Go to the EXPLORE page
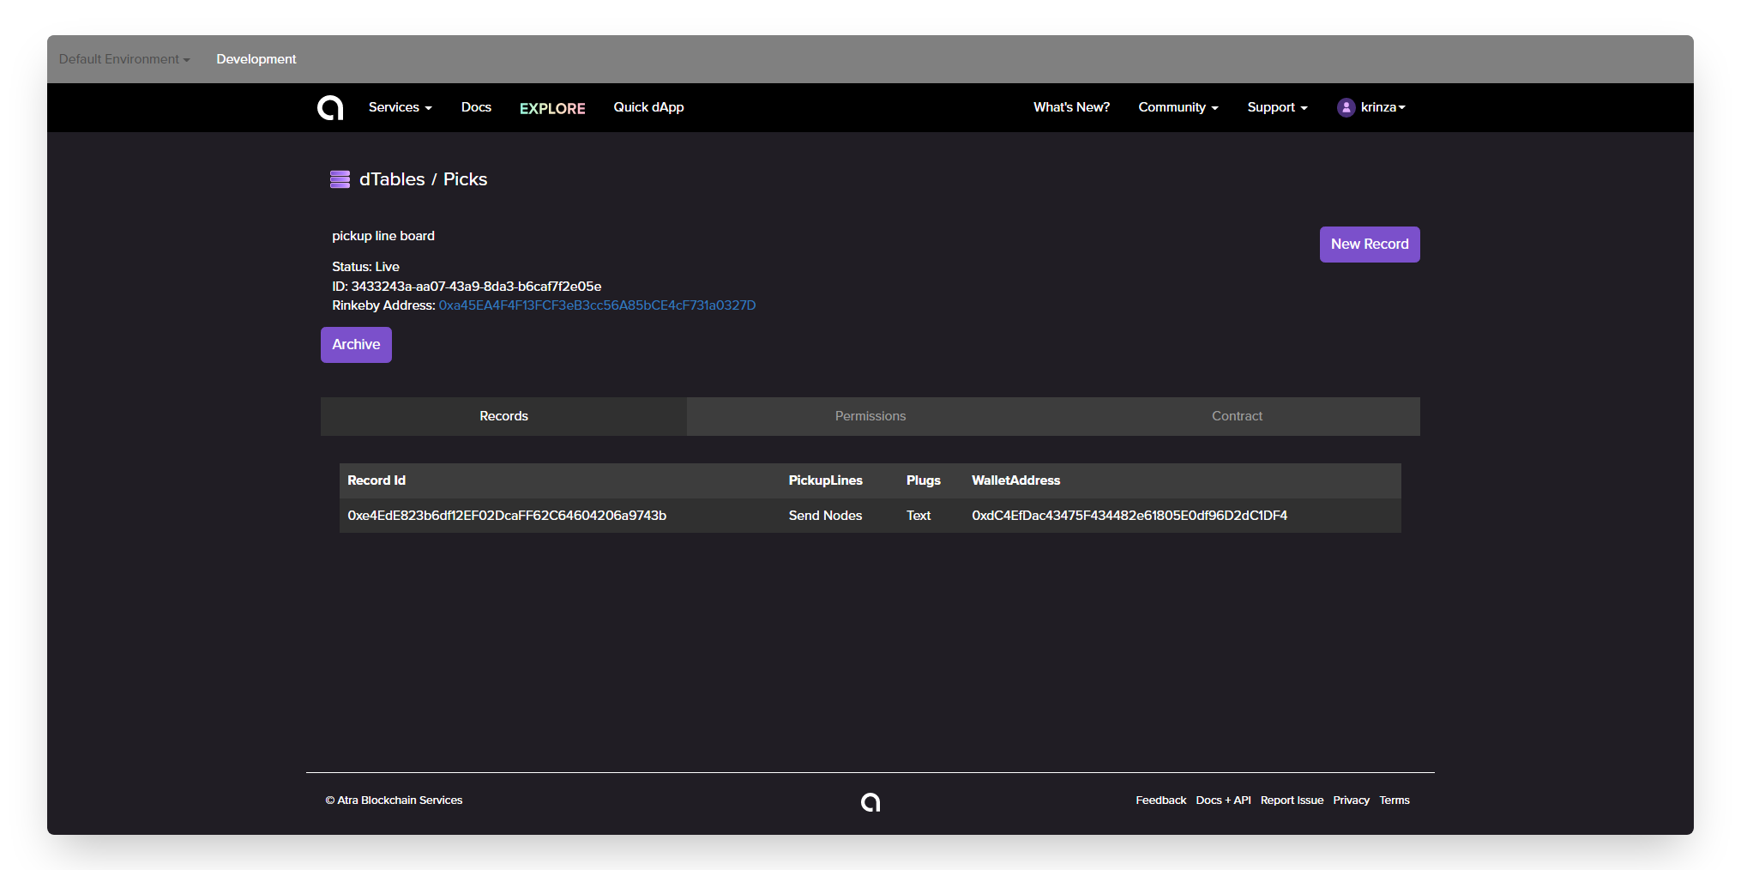1741x870 pixels. (x=552, y=108)
